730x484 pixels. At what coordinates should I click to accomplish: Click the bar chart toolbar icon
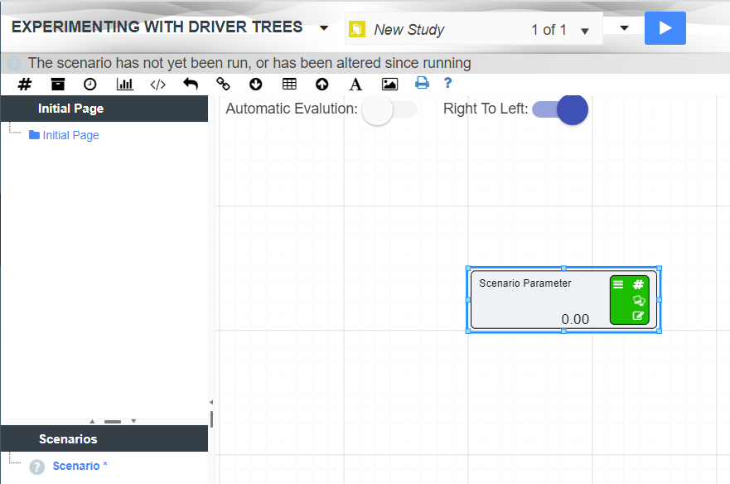tap(124, 84)
